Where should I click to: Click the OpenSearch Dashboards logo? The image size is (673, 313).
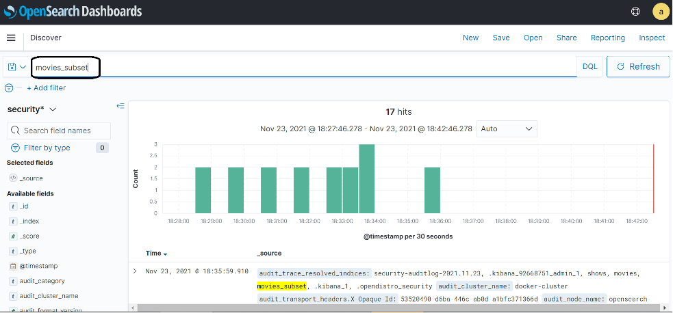tap(73, 12)
